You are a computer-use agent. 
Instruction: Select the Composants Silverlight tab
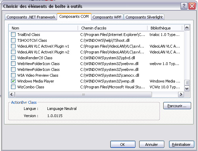[144, 17]
